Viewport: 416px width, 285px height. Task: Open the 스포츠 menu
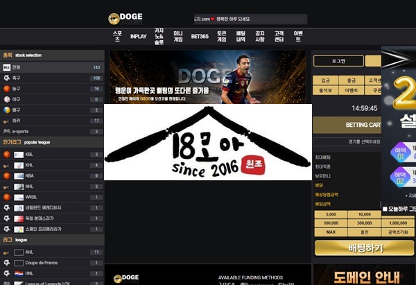117,36
